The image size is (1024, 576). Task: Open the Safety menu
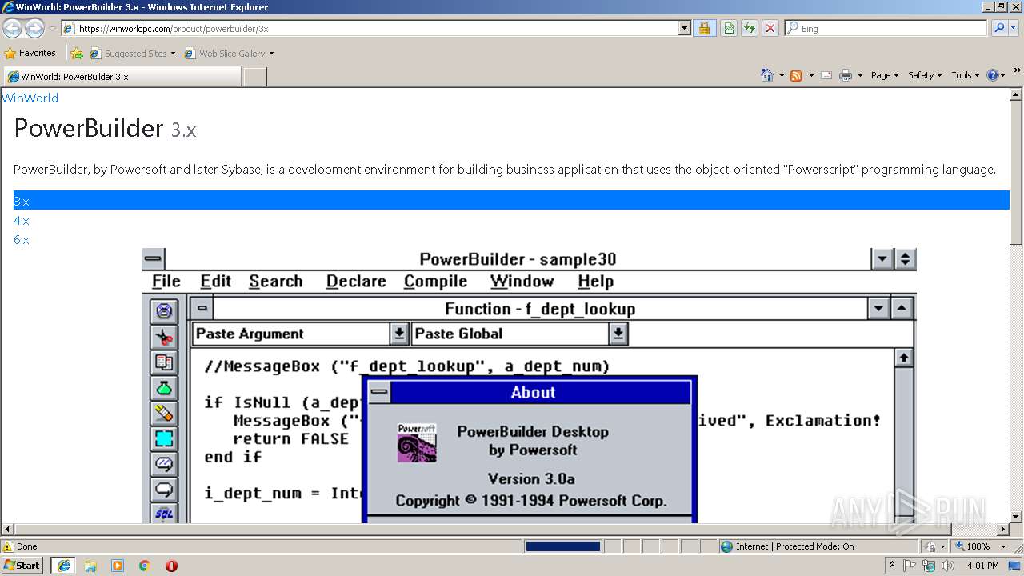click(925, 75)
